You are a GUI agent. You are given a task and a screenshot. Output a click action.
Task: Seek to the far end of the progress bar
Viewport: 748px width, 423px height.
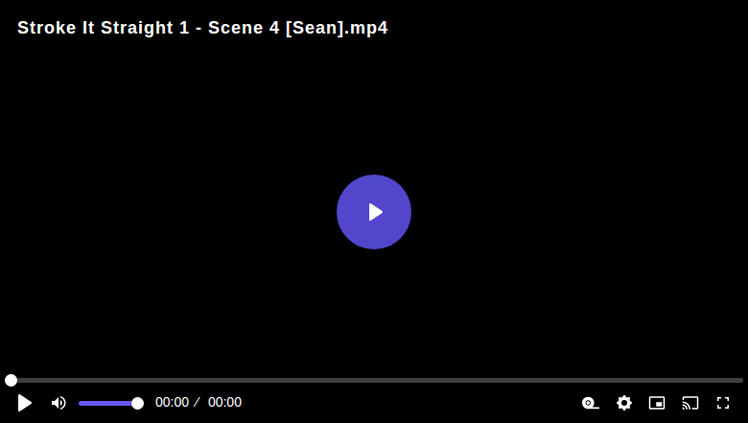point(741,380)
